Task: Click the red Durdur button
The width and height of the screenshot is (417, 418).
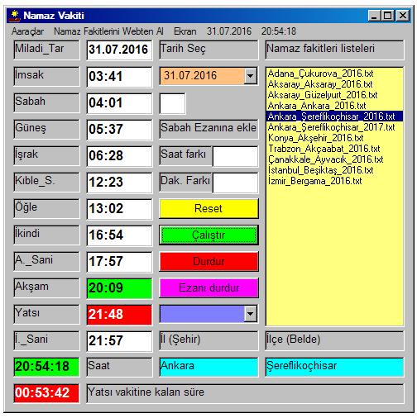Action: 208,261
